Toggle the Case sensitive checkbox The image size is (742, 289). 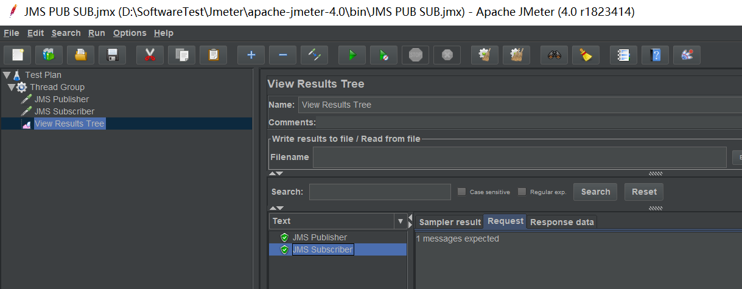461,192
